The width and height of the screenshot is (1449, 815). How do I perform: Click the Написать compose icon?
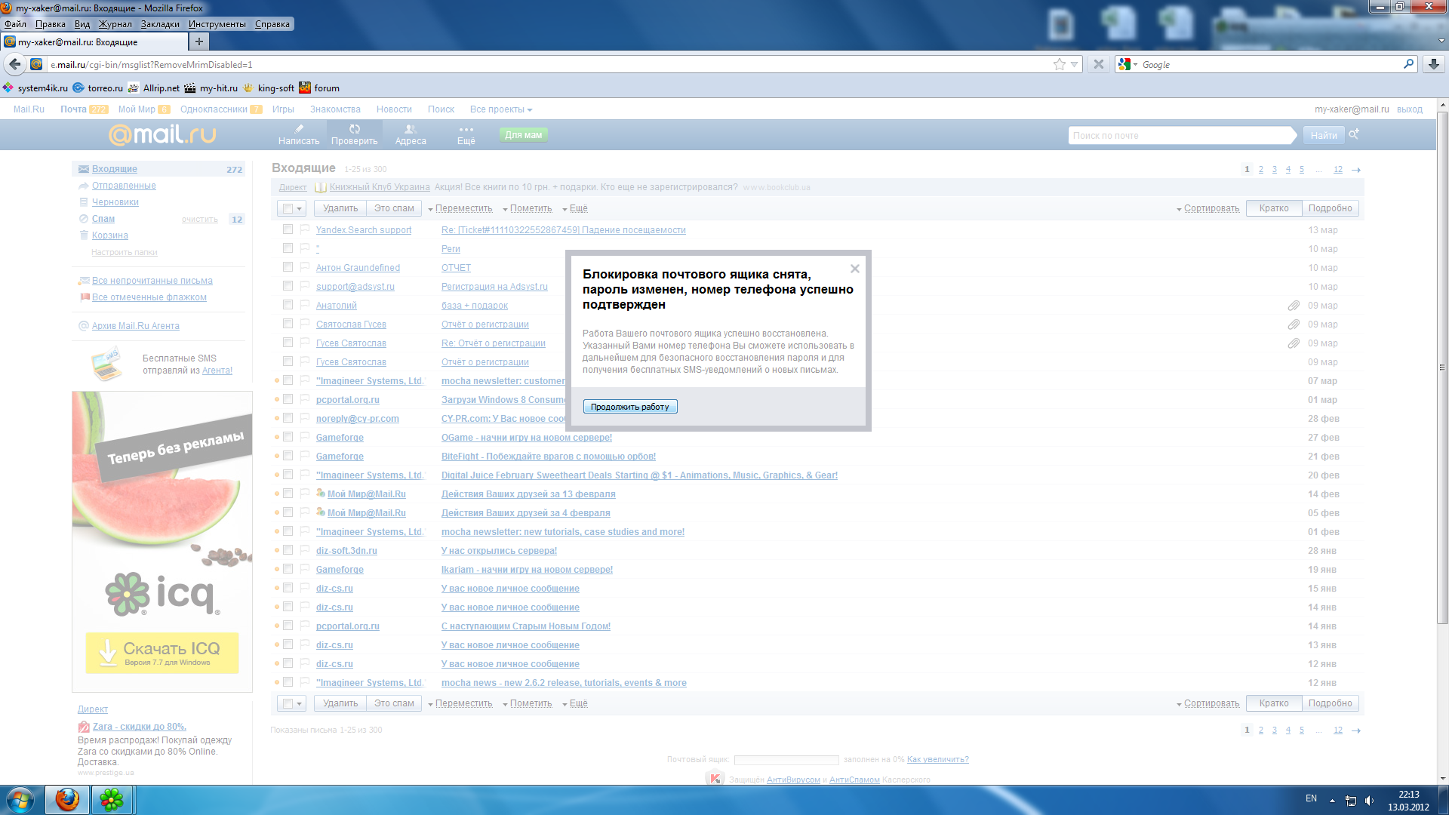[299, 129]
